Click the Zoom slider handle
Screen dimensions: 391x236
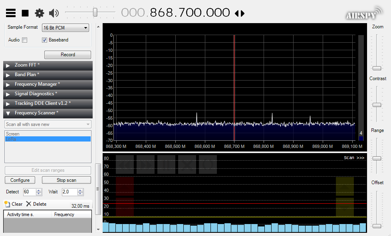point(377,68)
